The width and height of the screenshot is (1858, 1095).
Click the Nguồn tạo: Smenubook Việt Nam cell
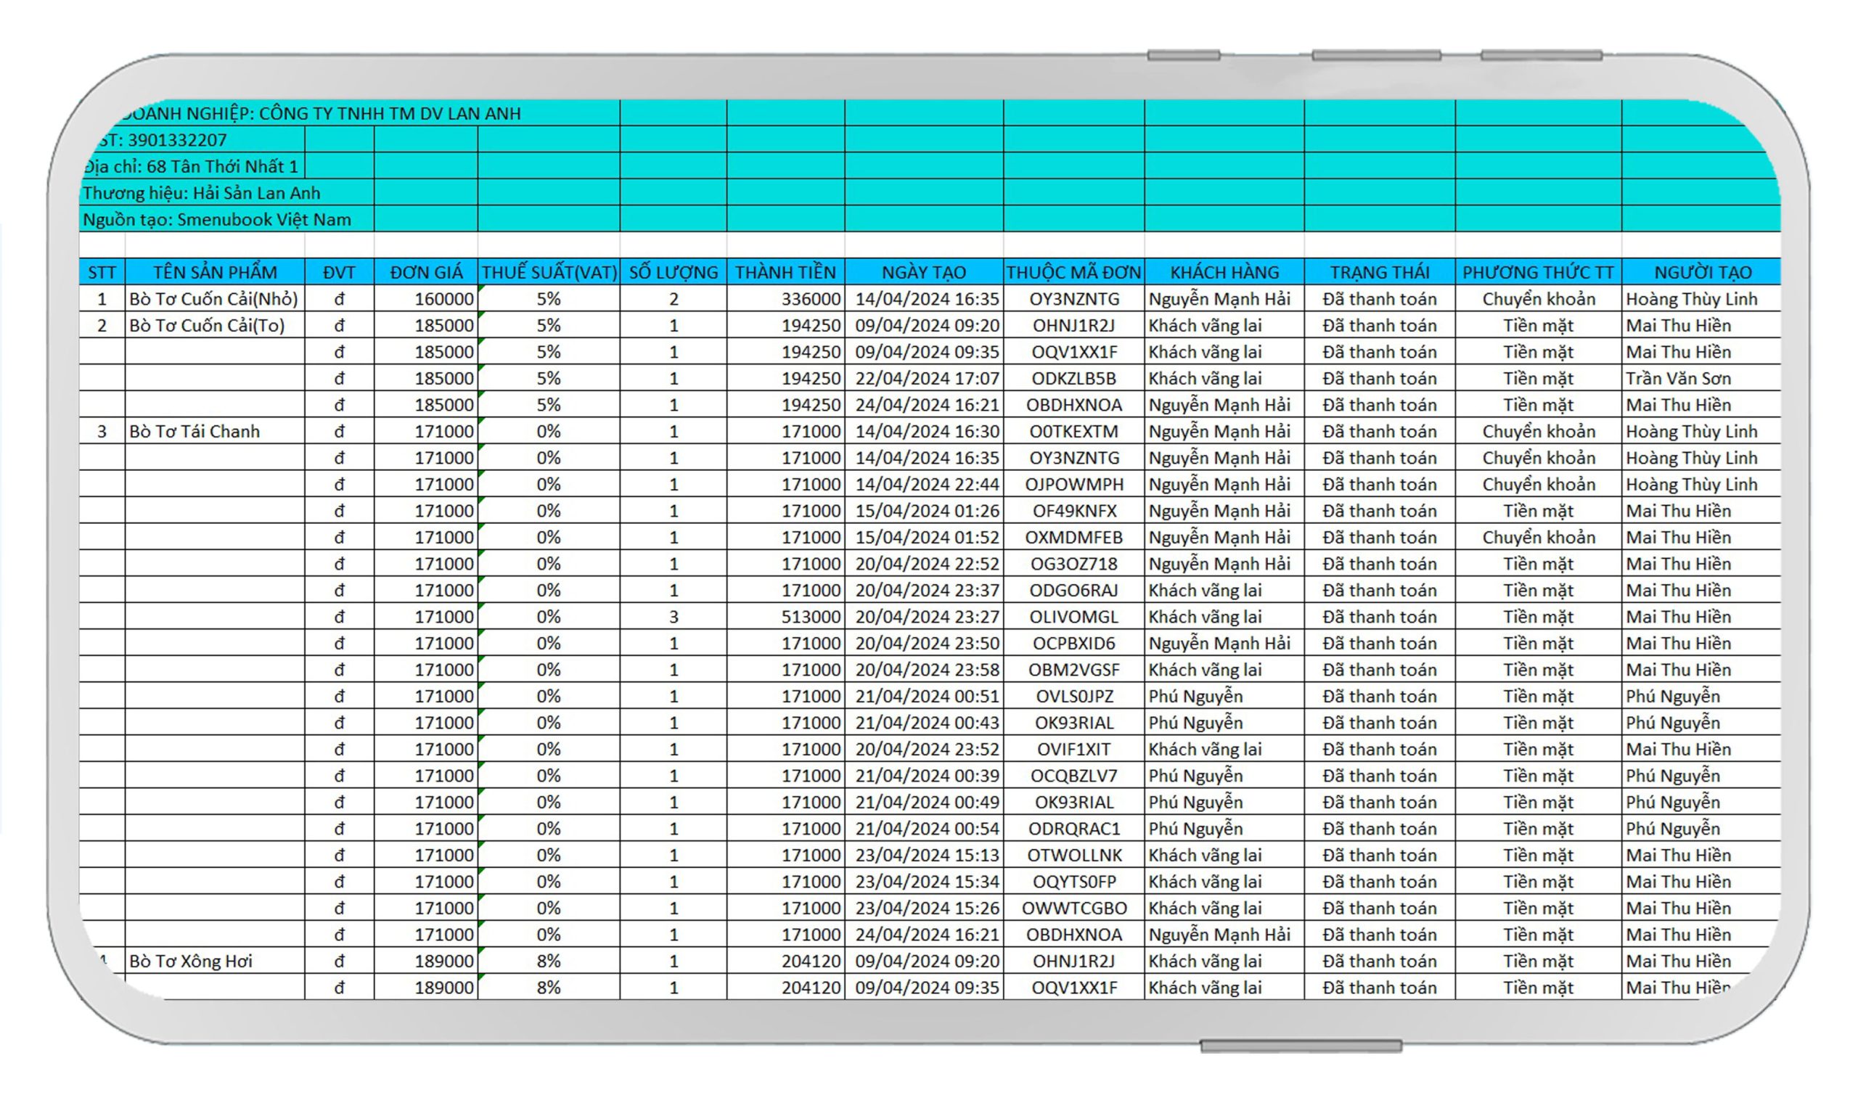[217, 219]
